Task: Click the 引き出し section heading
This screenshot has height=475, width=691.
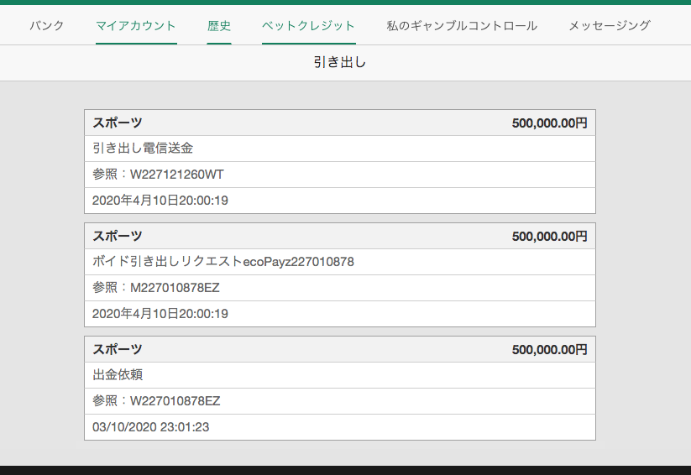Action: click(x=340, y=62)
